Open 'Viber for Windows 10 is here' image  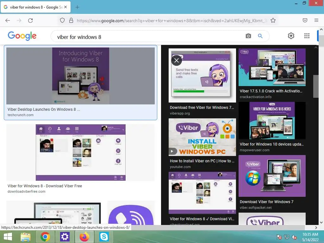click(x=272, y=121)
